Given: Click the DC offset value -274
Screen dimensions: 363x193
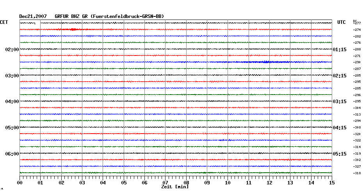Looking at the screenshot, I should pos(357,30).
